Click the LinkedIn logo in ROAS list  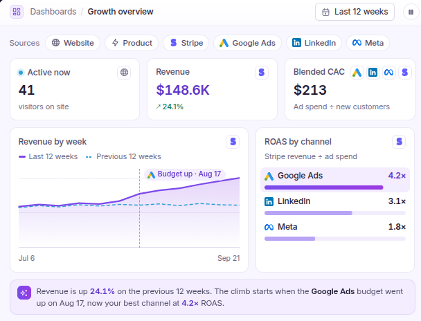point(269,201)
